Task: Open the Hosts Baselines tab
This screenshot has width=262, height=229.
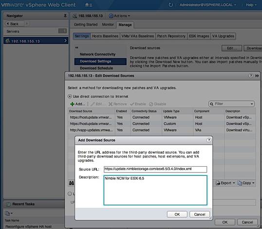Action: 105,36
